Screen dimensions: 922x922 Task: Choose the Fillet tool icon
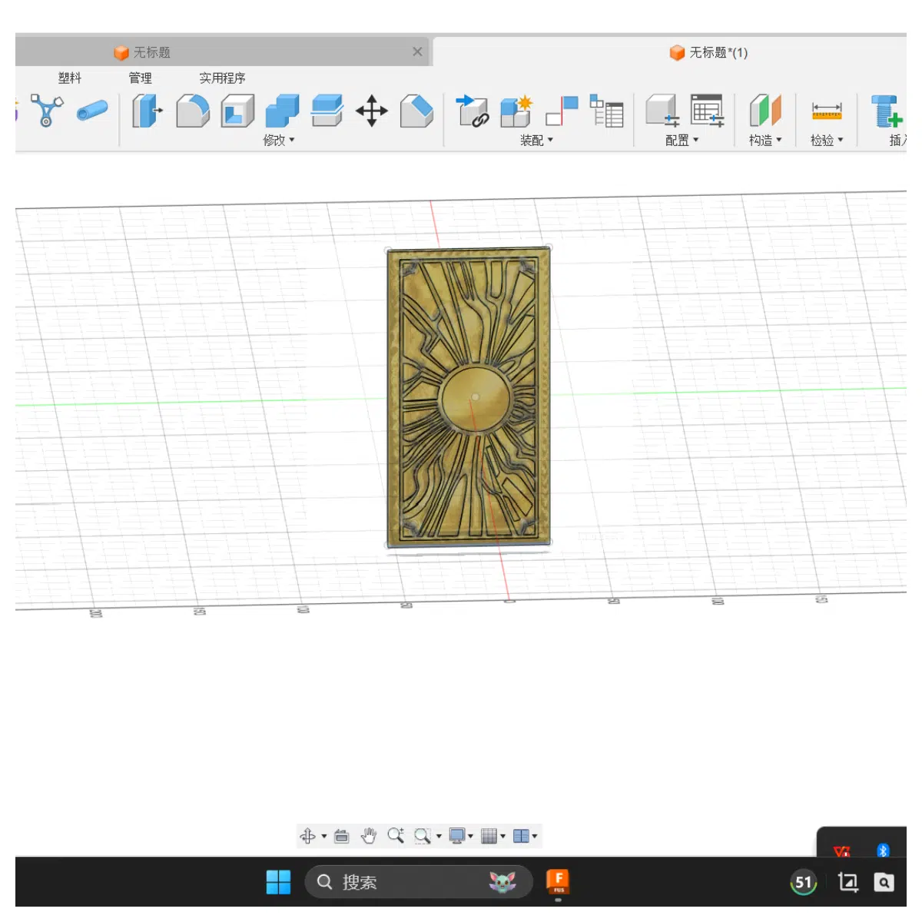[x=193, y=111]
